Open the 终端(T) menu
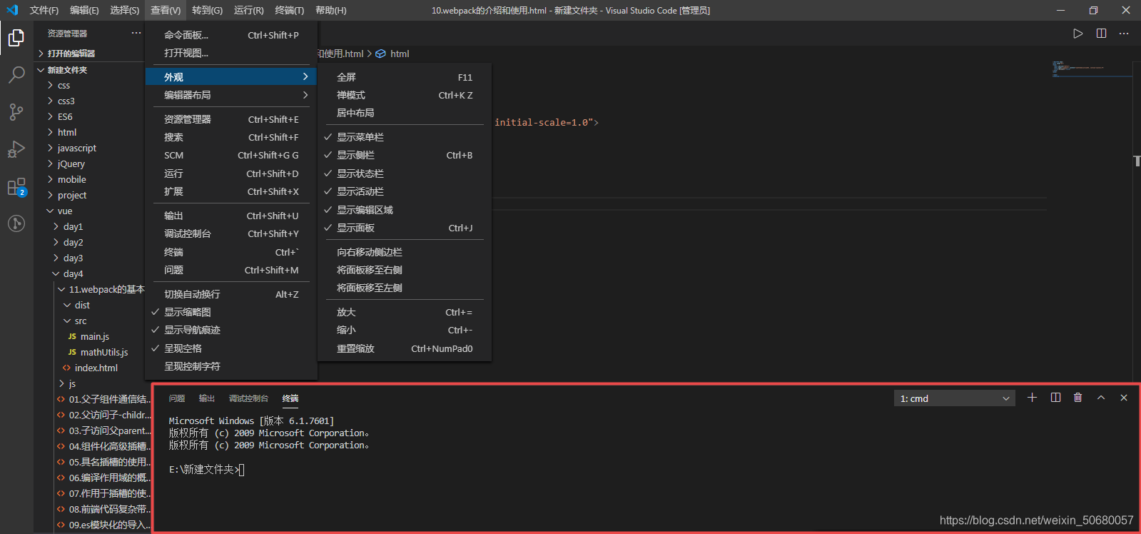Image resolution: width=1141 pixels, height=534 pixels. pyautogui.click(x=289, y=10)
